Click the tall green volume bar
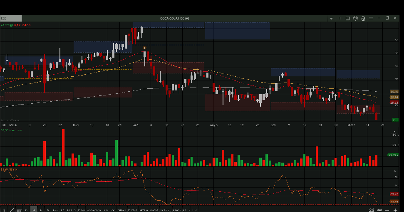The height and width of the screenshot is (212, 404). (116, 153)
